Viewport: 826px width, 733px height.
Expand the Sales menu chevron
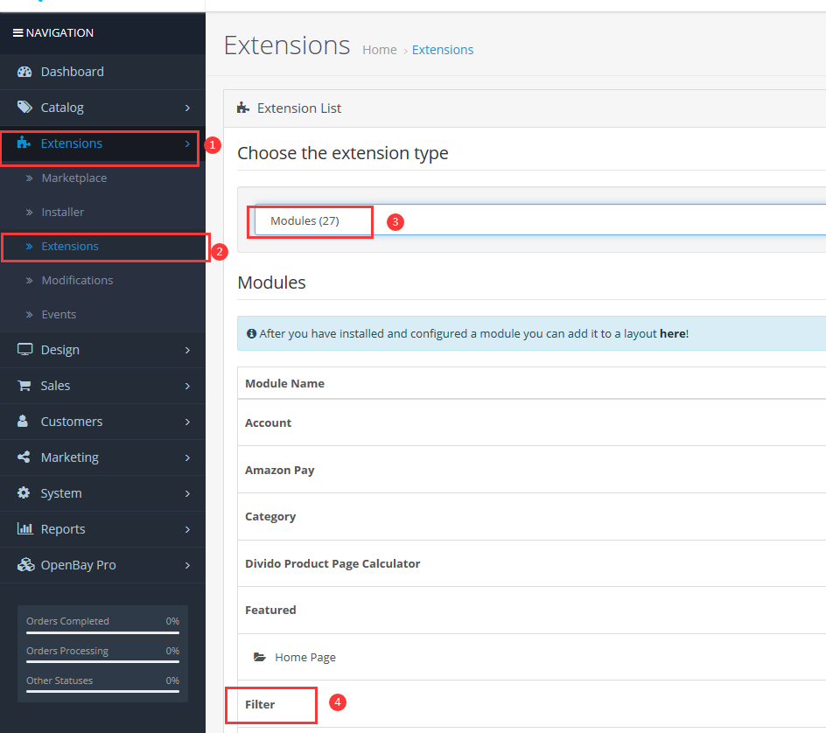pos(187,386)
